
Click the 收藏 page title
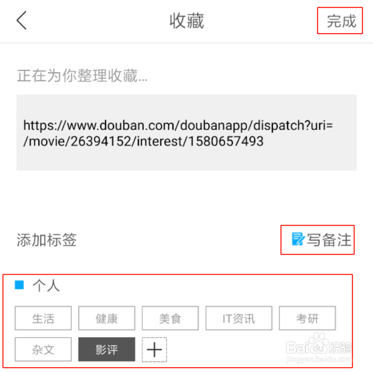187,21
